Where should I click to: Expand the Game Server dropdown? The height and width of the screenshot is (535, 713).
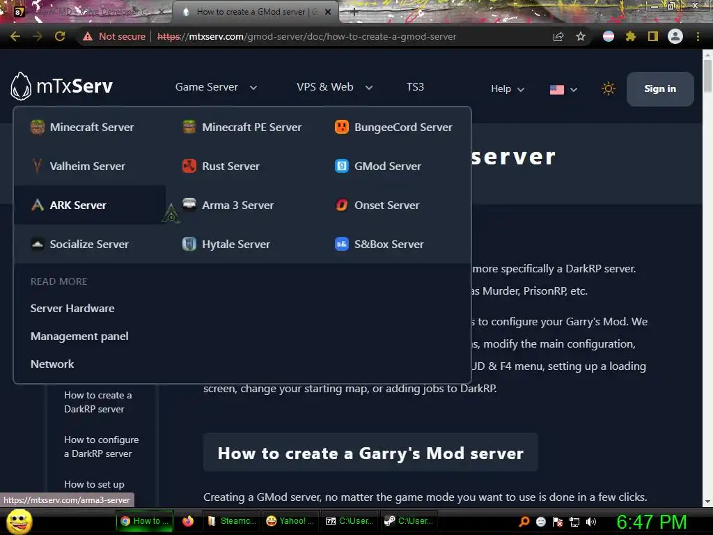tap(216, 87)
